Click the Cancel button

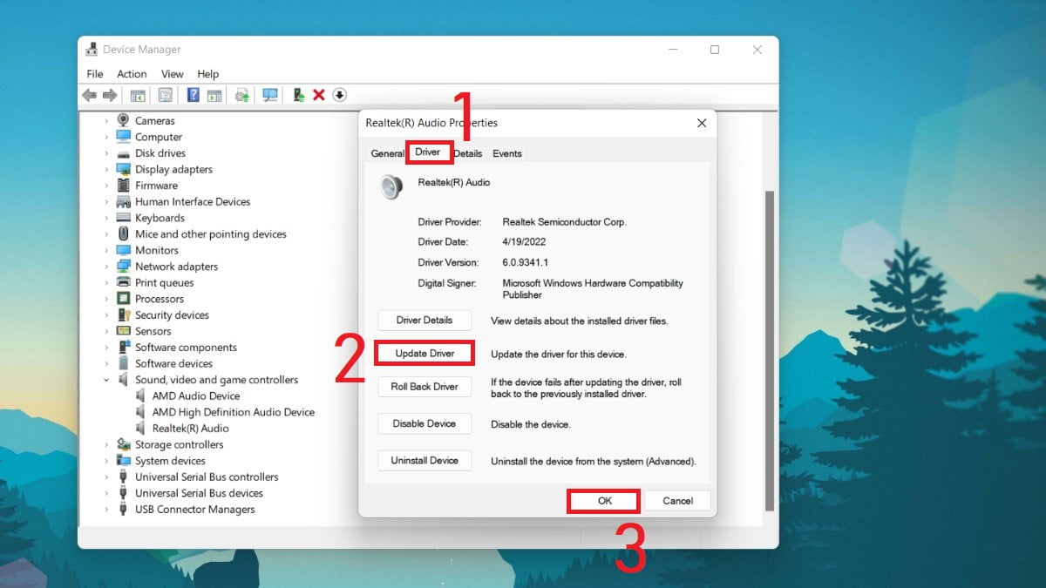pyautogui.click(x=678, y=501)
